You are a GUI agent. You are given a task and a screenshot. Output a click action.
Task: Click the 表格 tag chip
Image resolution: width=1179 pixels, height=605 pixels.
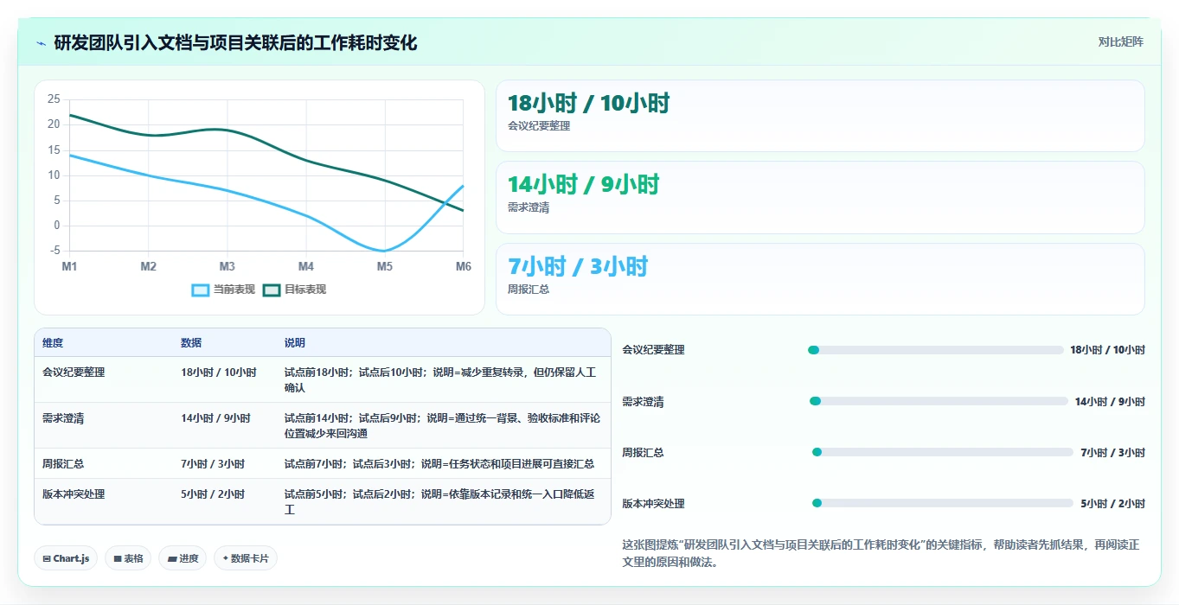pyautogui.click(x=128, y=558)
